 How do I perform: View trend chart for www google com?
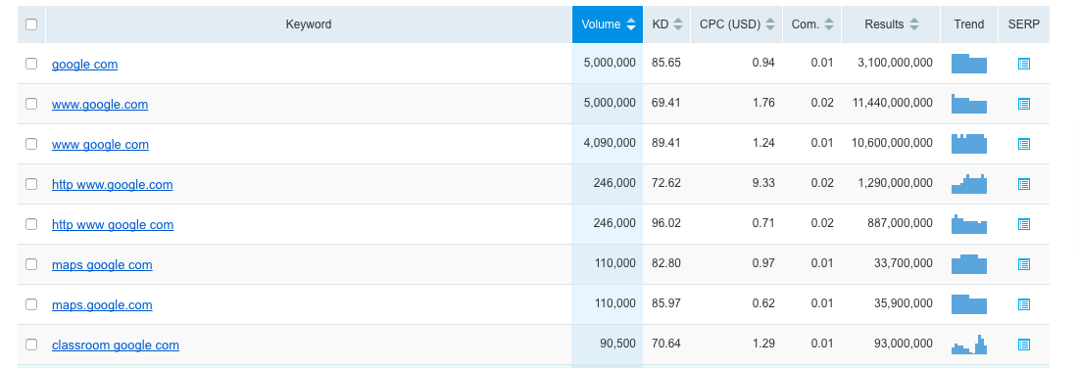pyautogui.click(x=968, y=144)
